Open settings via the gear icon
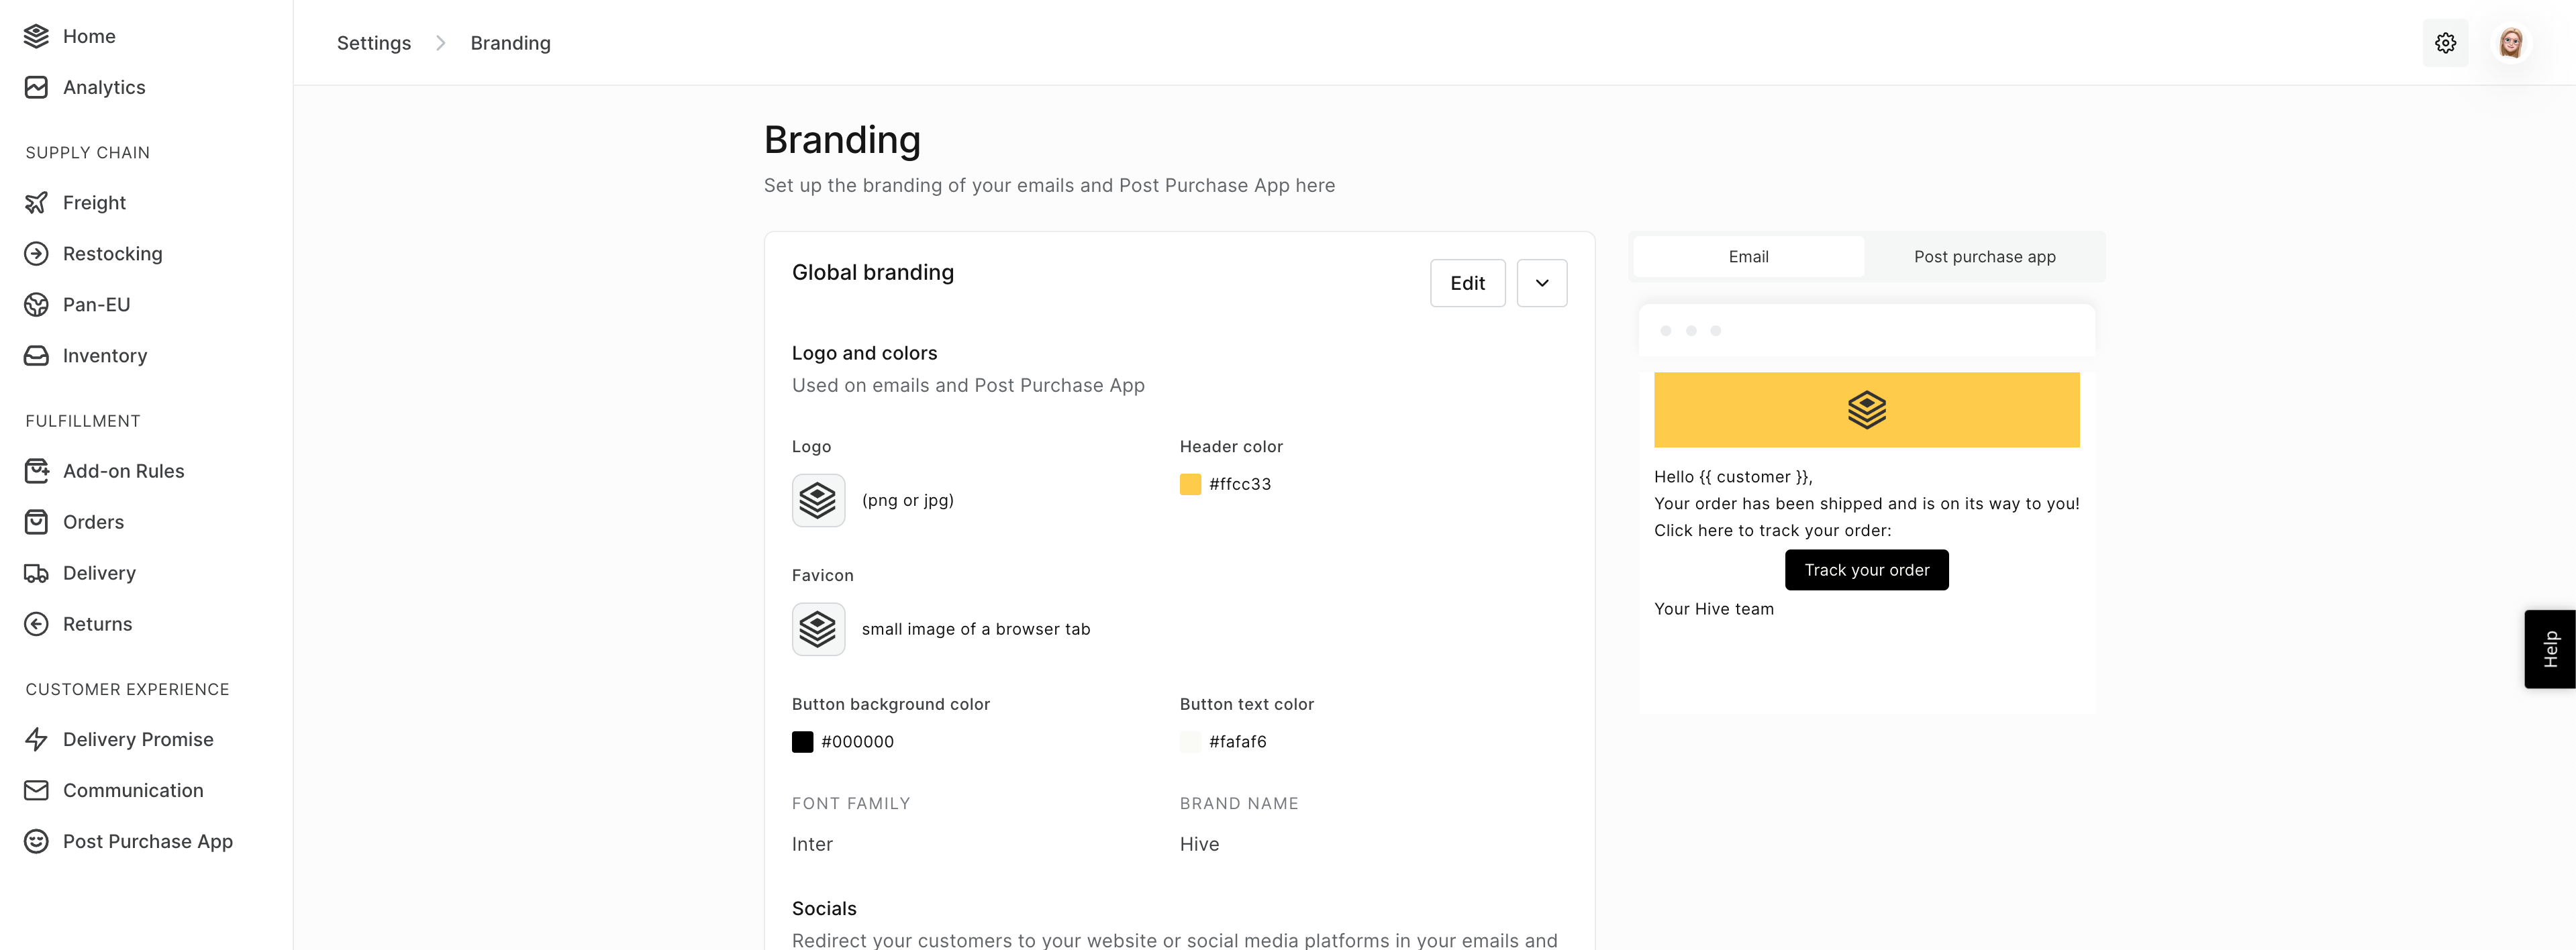Screen dimensions: 2576x950 pyautogui.click(x=2445, y=43)
